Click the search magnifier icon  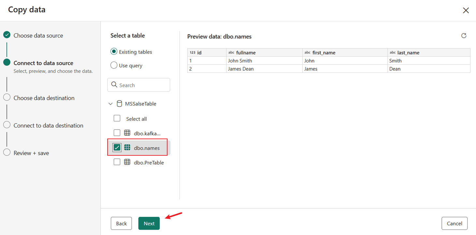[x=114, y=85]
